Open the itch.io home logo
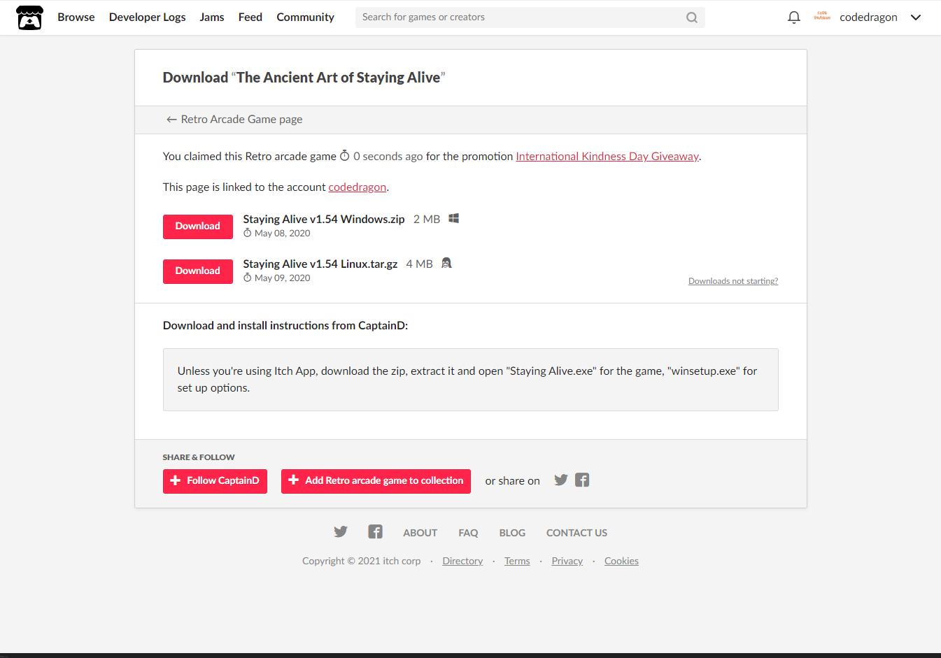Image resolution: width=941 pixels, height=658 pixels. point(29,17)
